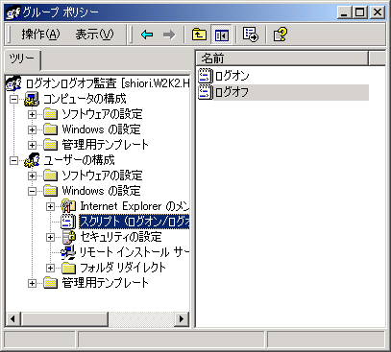This screenshot has height=352, width=391.
Task: Select the セキュリティの設定 tree node
Action: (121, 237)
